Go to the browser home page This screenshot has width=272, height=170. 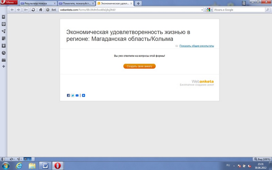coord(40,10)
